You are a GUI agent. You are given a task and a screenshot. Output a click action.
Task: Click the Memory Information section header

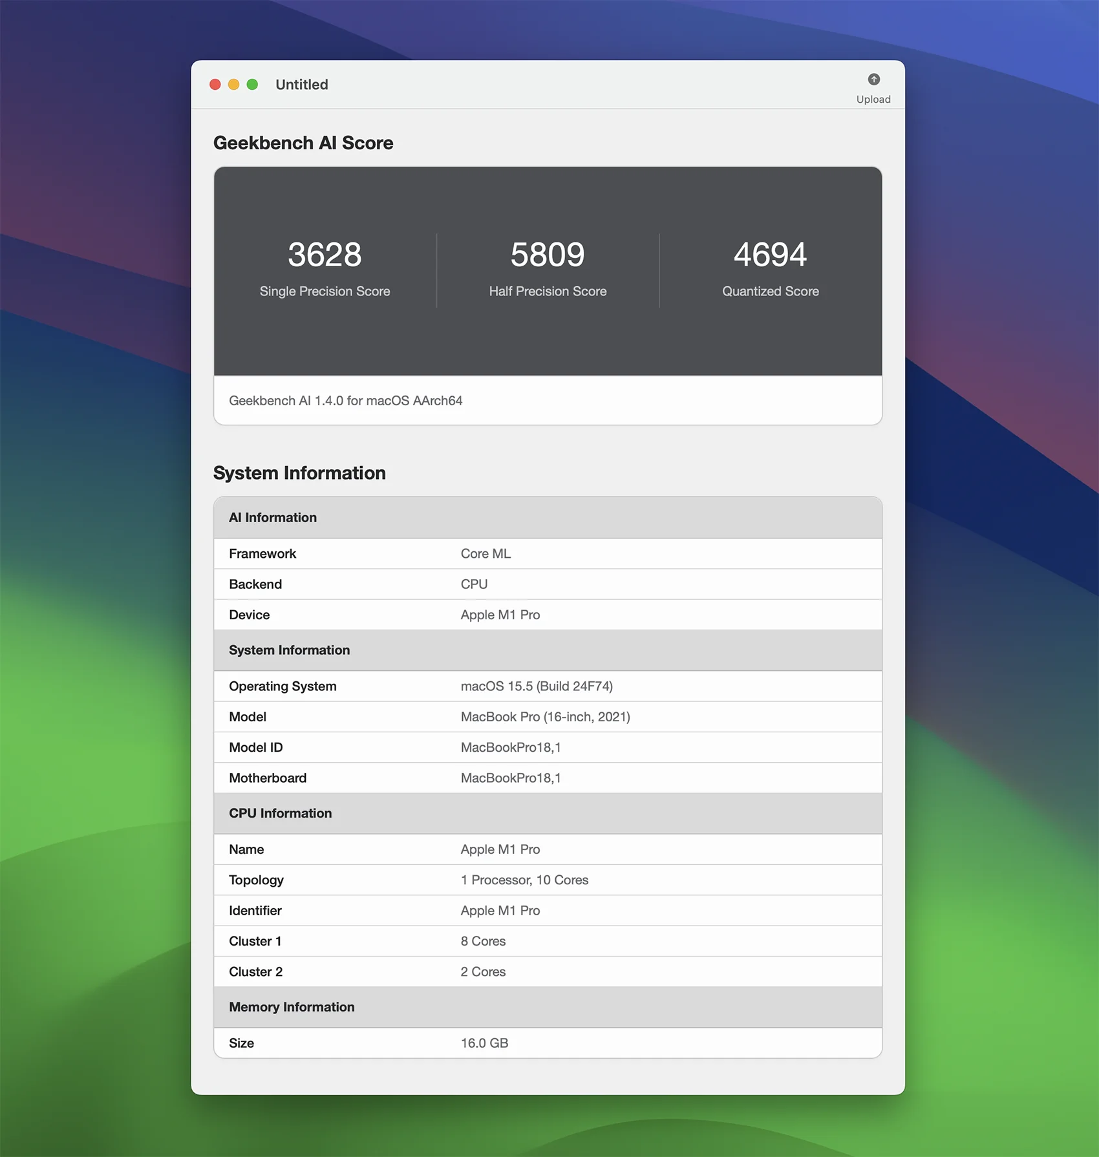[548, 1007]
